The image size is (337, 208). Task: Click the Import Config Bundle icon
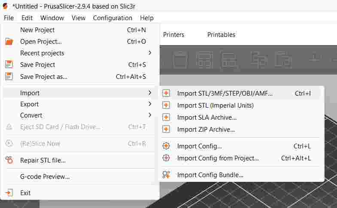tap(166, 175)
